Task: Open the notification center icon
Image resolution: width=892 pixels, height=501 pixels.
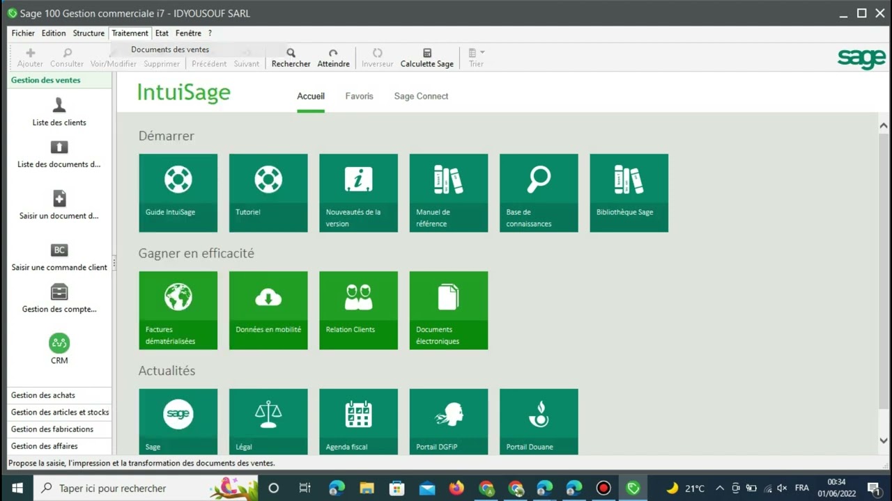Action: tap(873, 488)
